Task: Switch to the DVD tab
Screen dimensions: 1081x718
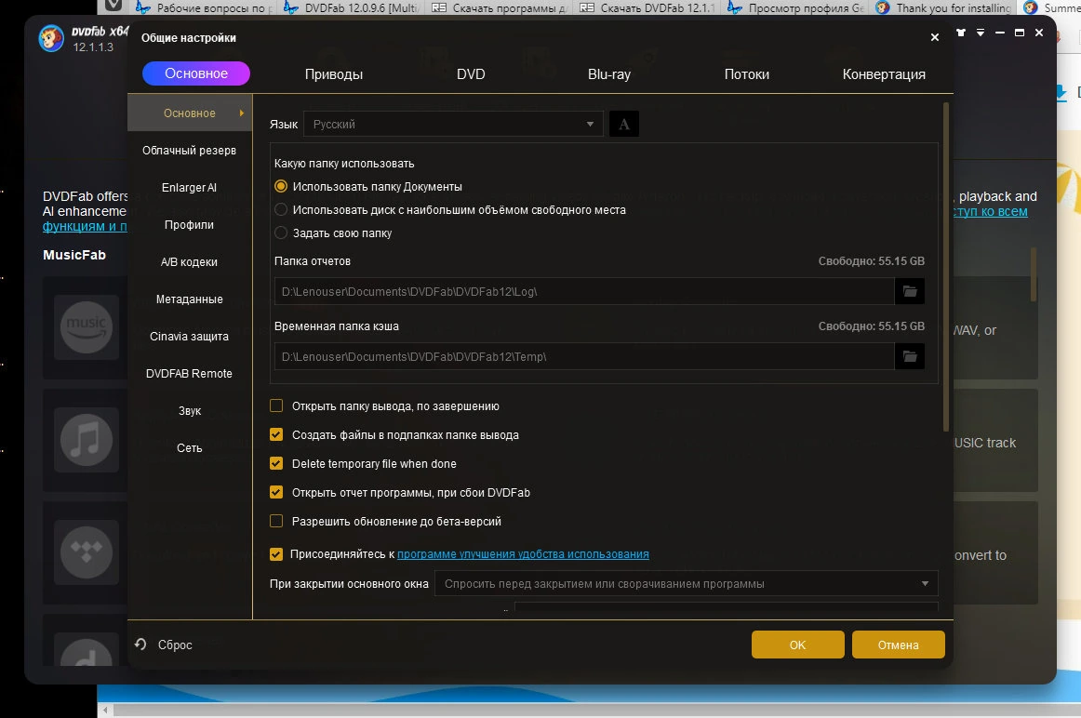Action: [471, 74]
